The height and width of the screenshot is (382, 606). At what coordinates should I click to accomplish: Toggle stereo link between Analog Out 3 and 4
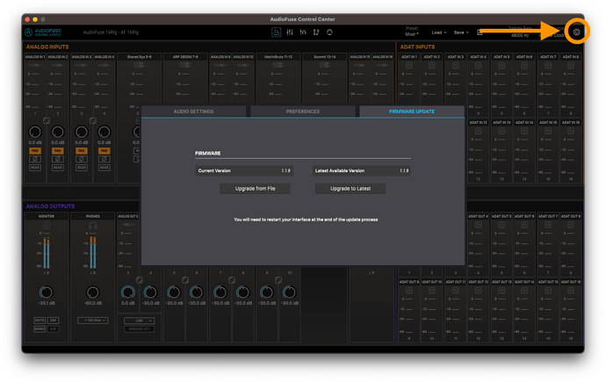139,280
